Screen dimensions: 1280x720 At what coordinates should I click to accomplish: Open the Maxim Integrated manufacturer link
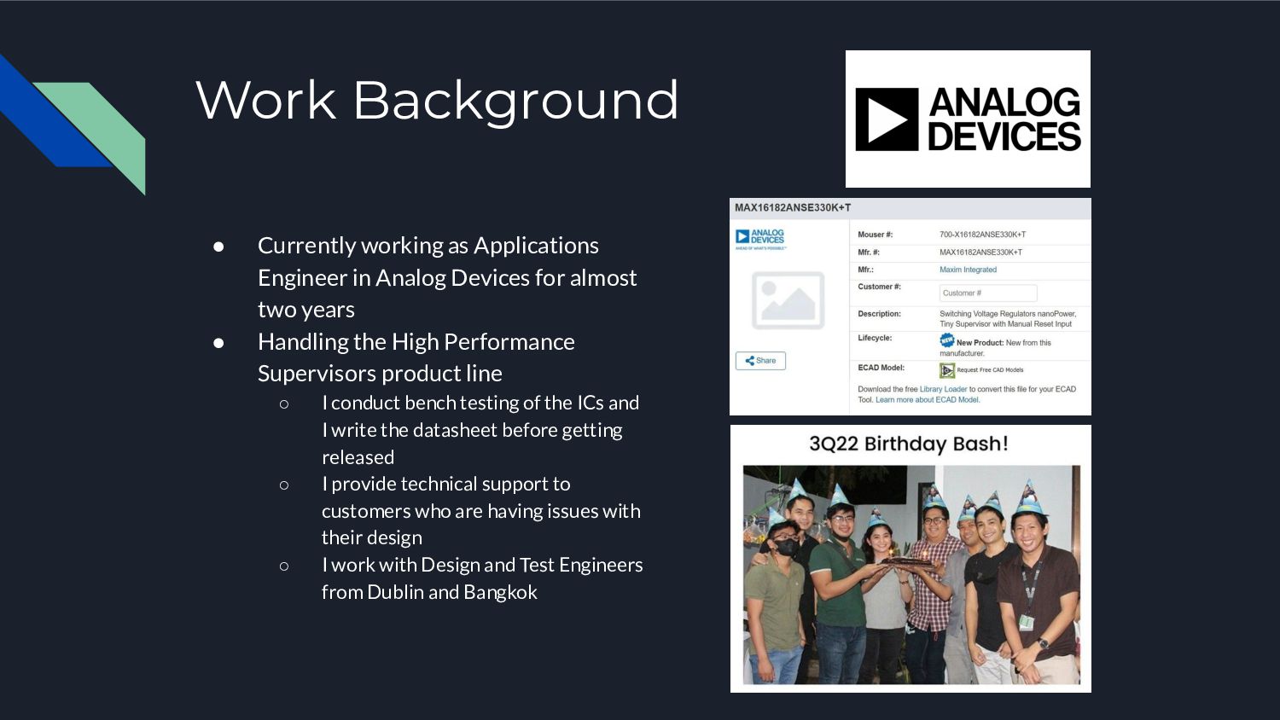click(x=968, y=270)
